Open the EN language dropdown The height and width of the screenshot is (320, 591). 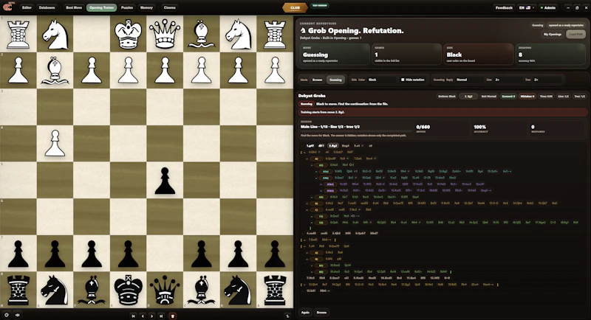pyautogui.click(x=526, y=7)
